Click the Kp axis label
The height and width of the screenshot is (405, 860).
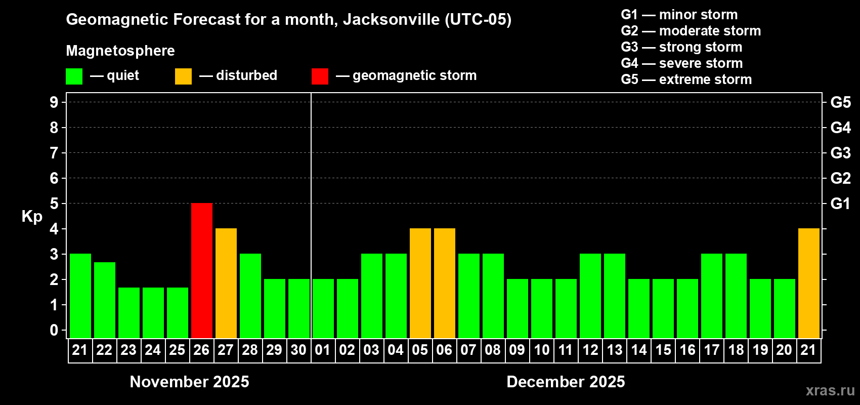[x=32, y=217]
